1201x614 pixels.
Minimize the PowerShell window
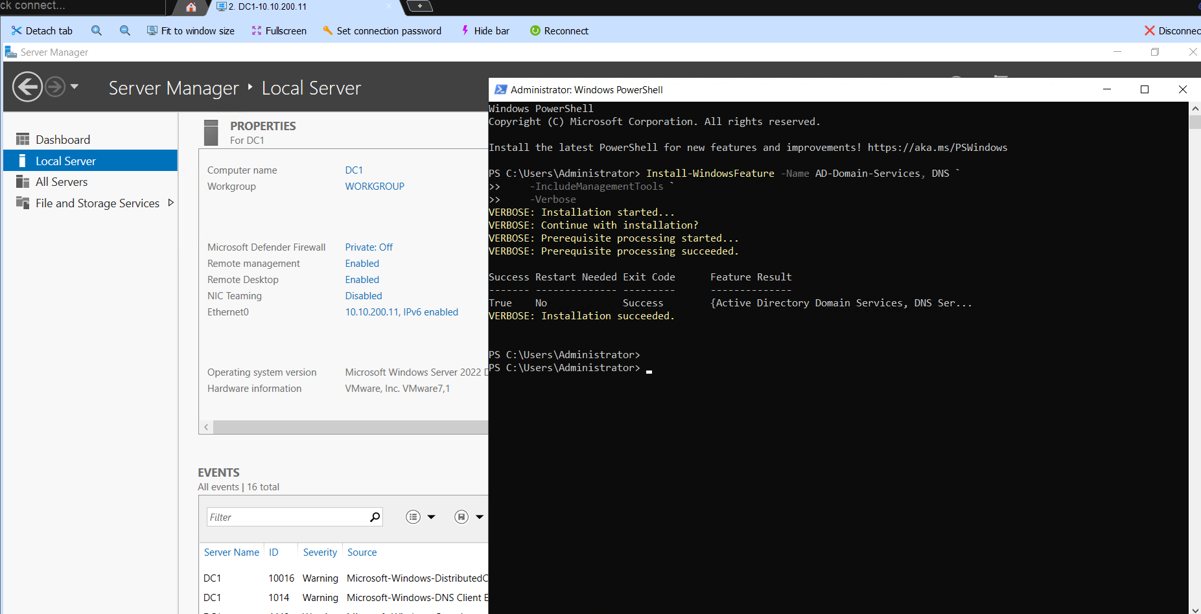tap(1107, 89)
